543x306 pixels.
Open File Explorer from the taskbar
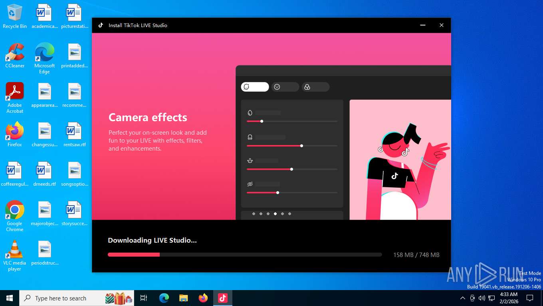click(184, 298)
